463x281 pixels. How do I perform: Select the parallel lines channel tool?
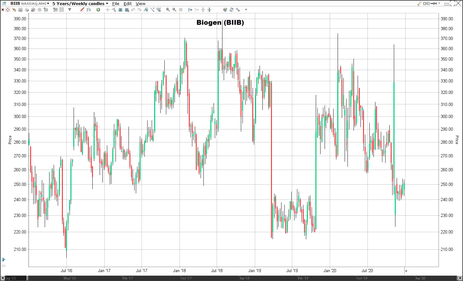point(158,10)
